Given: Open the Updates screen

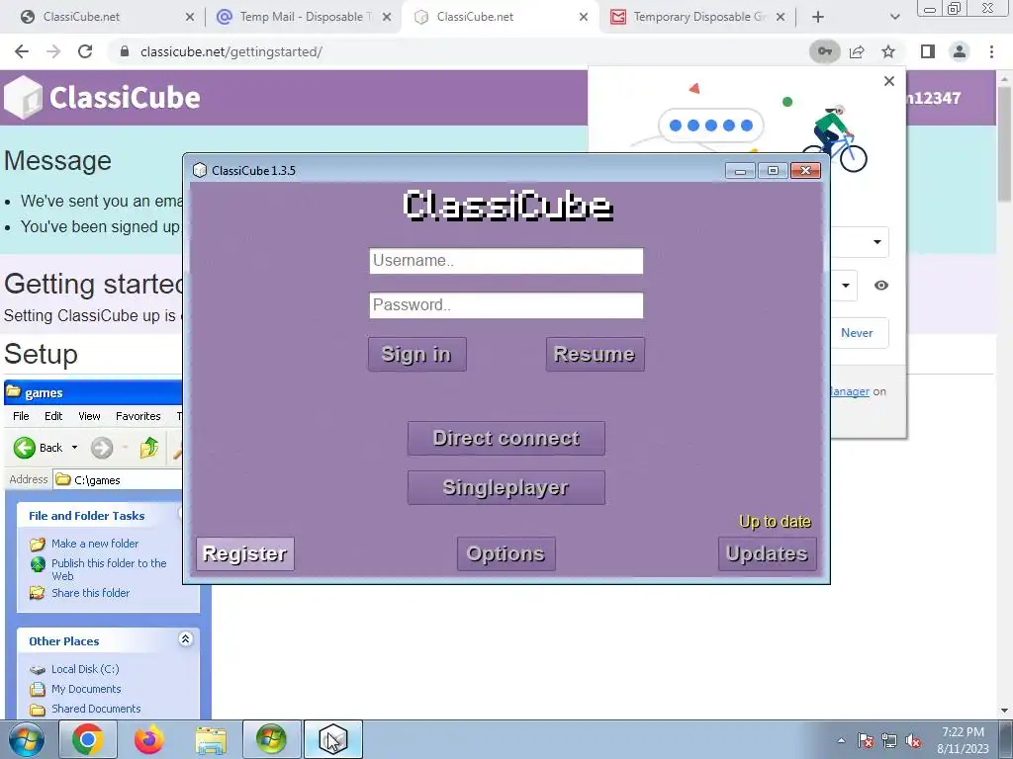Looking at the screenshot, I should coord(767,553).
